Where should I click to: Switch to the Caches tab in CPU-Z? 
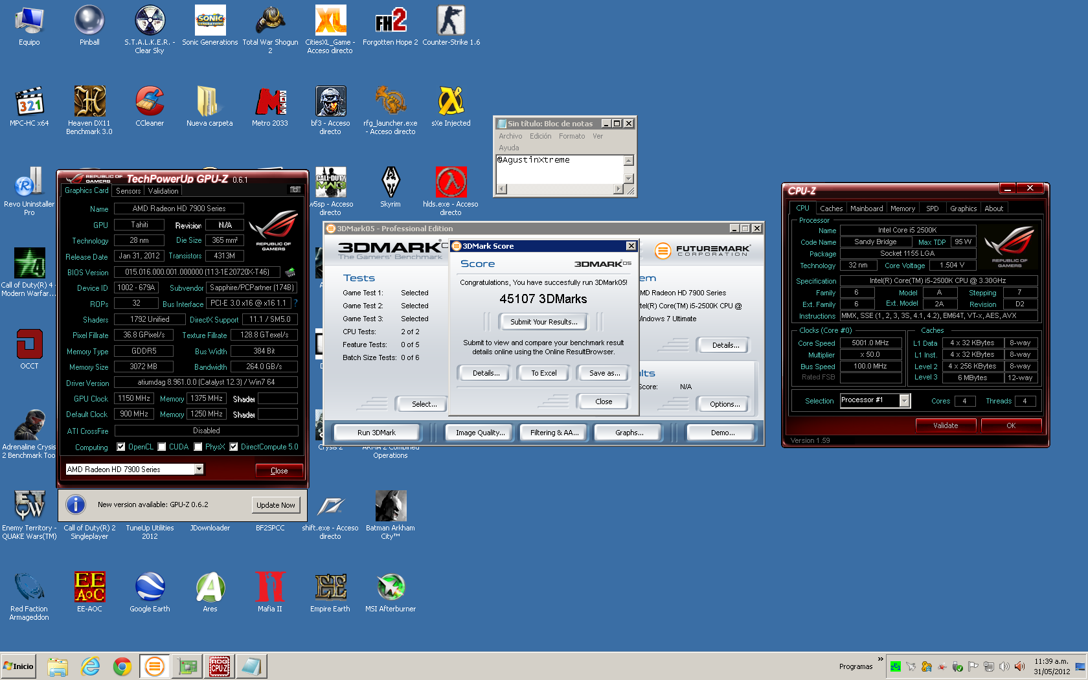831,209
